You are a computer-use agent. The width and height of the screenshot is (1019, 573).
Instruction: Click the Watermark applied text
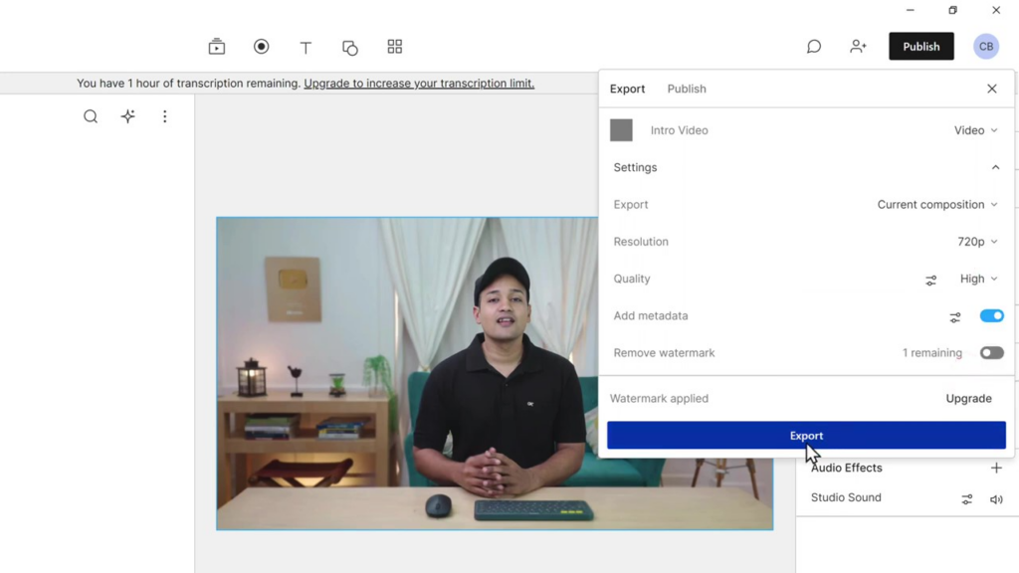click(x=659, y=398)
